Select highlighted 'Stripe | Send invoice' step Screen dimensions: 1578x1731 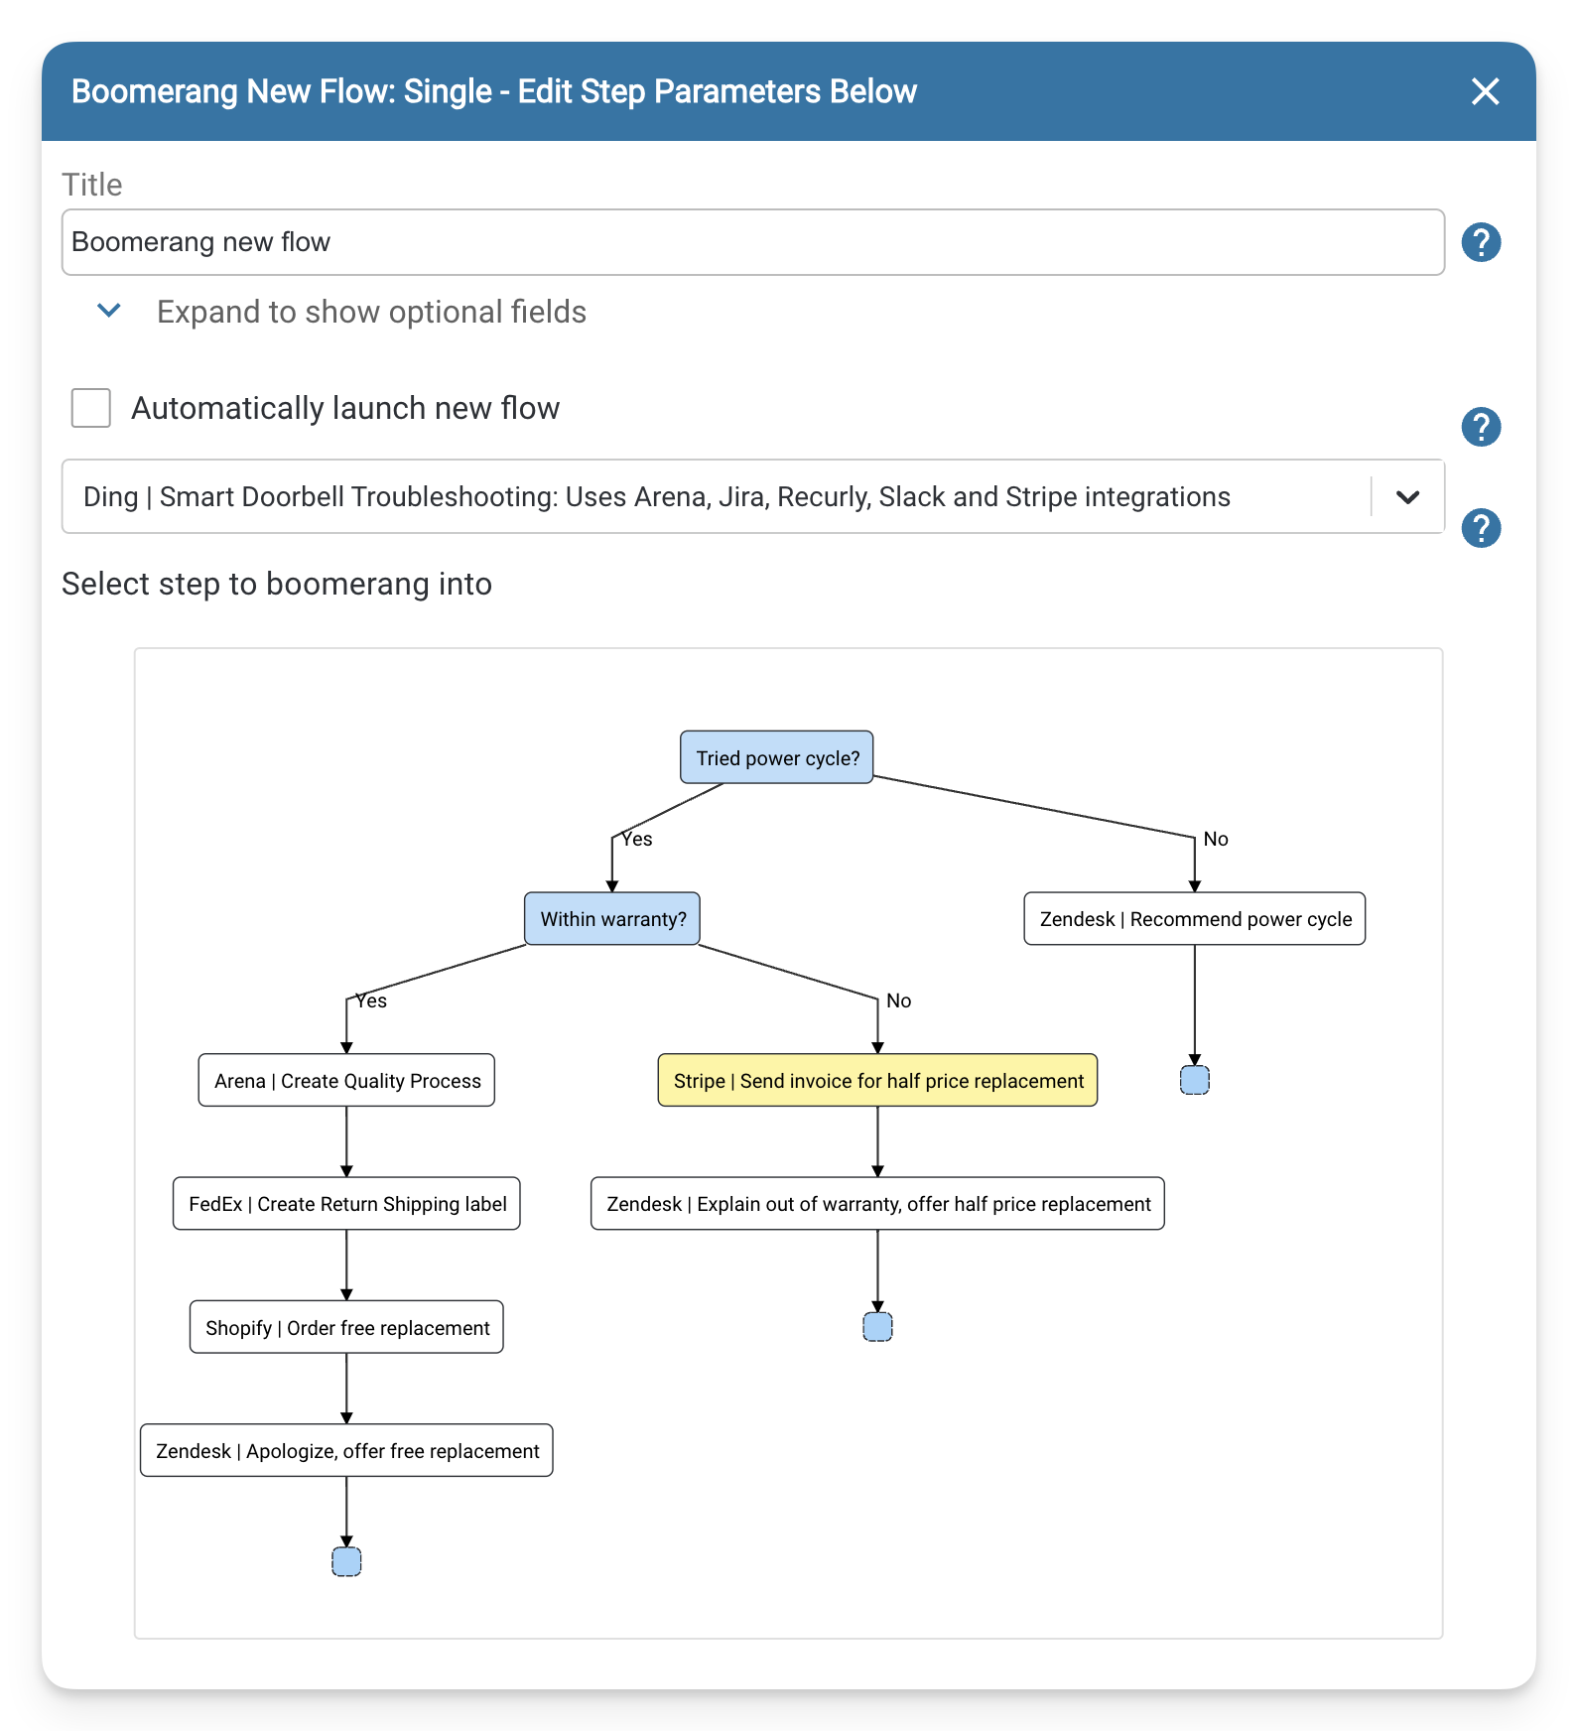pyautogui.click(x=877, y=1081)
